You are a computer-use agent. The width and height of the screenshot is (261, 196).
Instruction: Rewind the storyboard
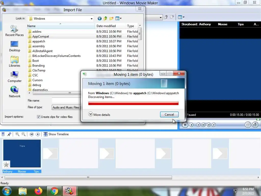(32, 134)
